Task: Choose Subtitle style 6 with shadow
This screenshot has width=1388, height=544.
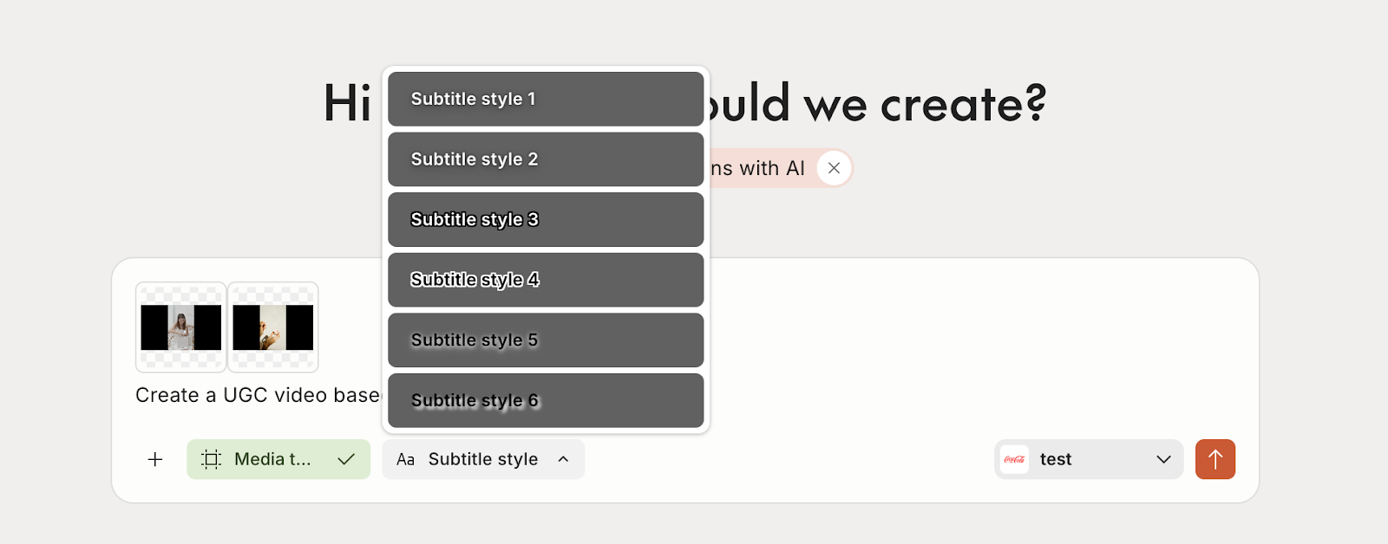Action: click(x=545, y=400)
